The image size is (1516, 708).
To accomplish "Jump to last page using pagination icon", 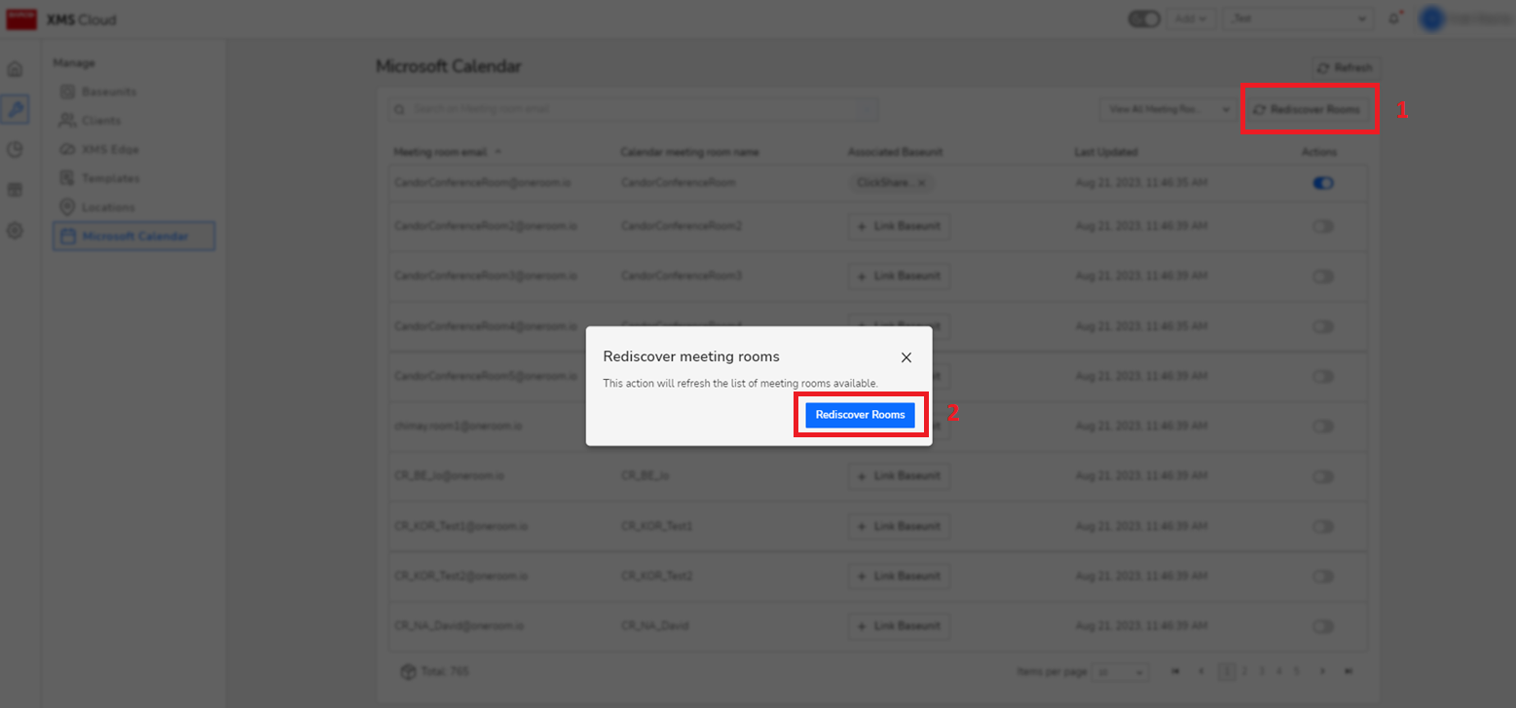I will [x=1349, y=671].
